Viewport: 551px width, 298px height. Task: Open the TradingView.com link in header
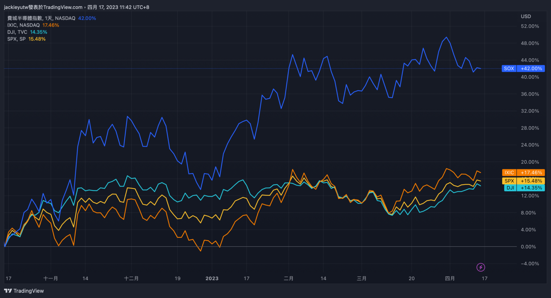coord(63,7)
